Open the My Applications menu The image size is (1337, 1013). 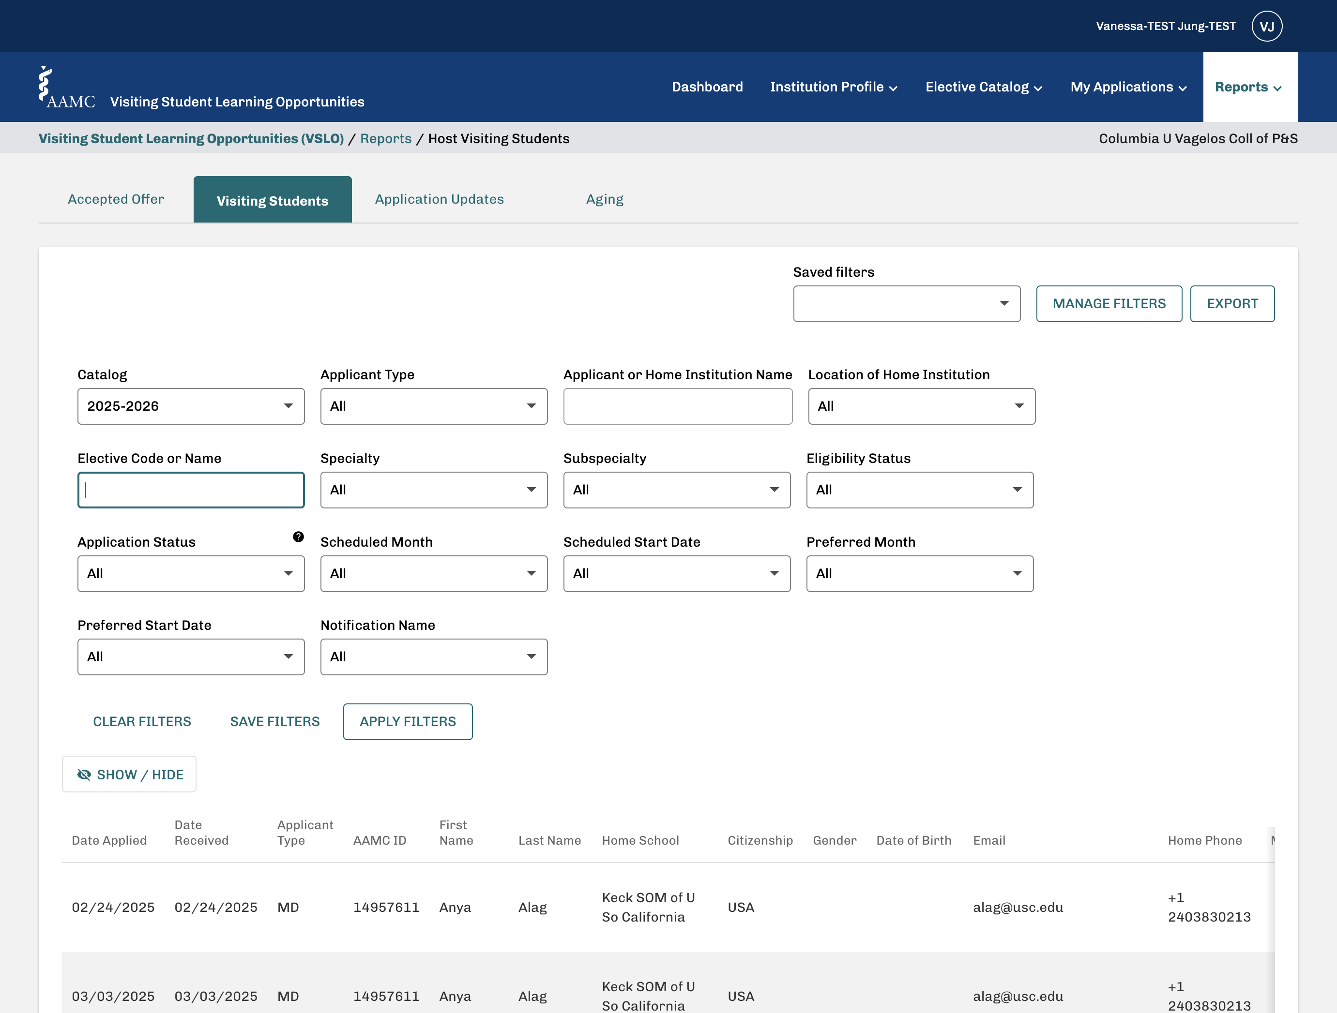click(1128, 87)
